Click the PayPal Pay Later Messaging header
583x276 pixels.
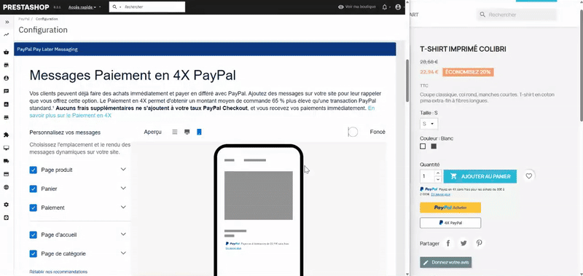click(x=205, y=49)
